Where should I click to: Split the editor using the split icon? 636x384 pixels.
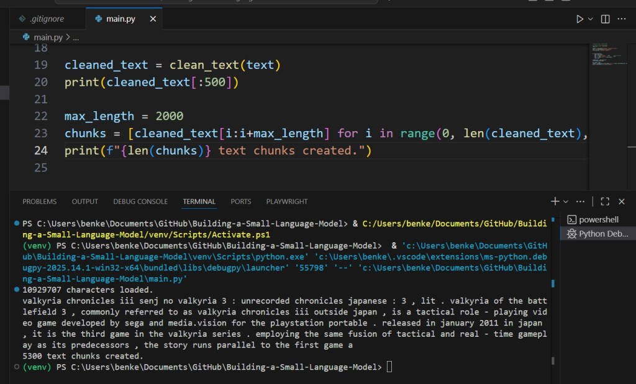click(x=605, y=19)
